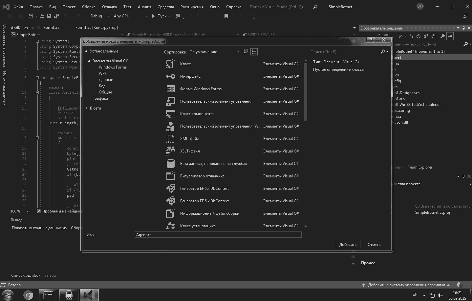472x301 pixels.
Task: Click the template list scrollbar thumb
Action: (306, 93)
